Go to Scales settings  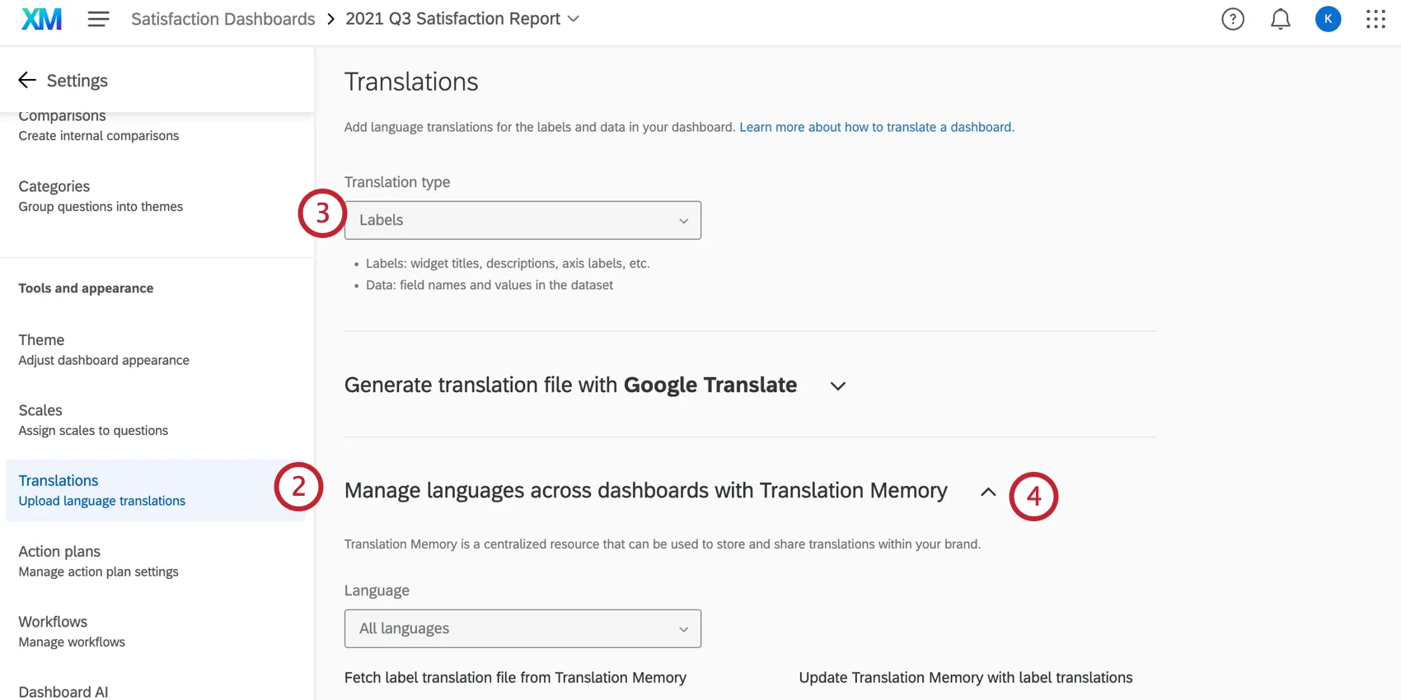click(x=93, y=419)
